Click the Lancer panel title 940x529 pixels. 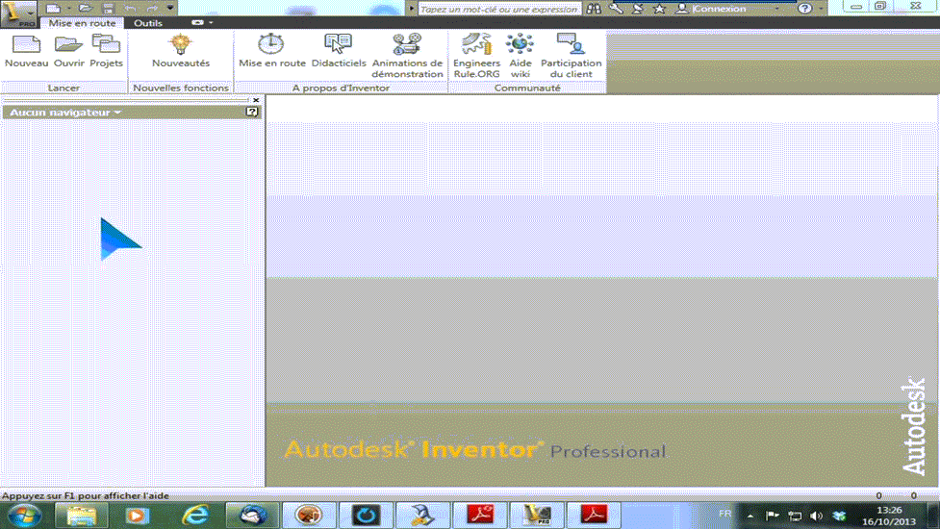tap(64, 88)
